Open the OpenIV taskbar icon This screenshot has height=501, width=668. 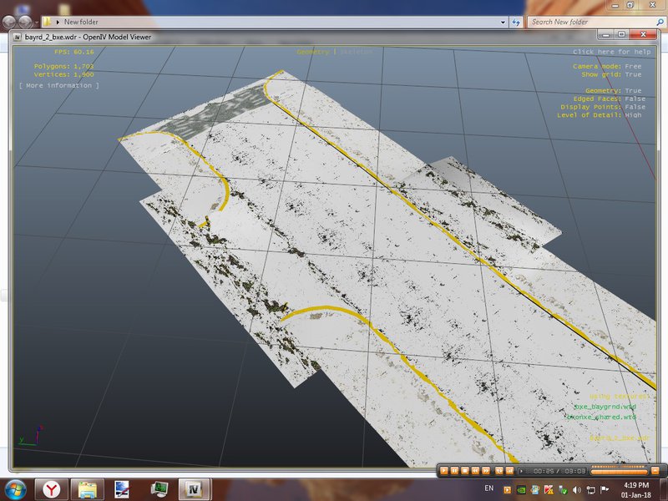pos(194,489)
